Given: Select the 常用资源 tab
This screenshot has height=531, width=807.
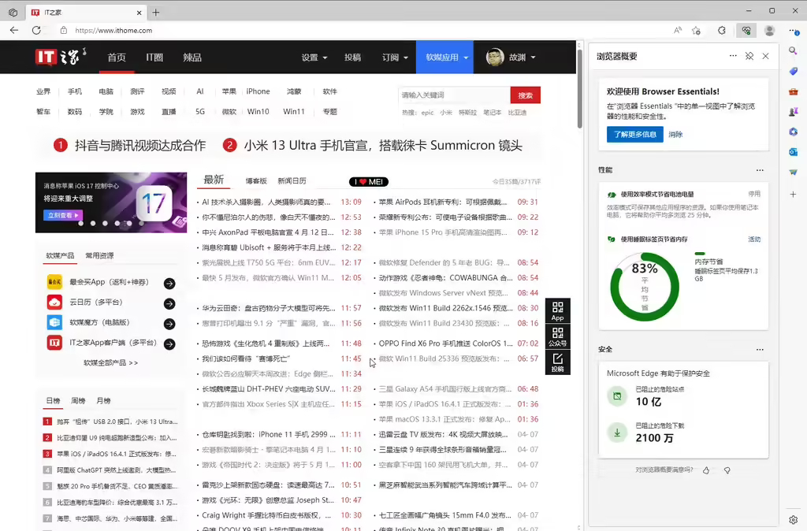Looking at the screenshot, I should [99, 255].
